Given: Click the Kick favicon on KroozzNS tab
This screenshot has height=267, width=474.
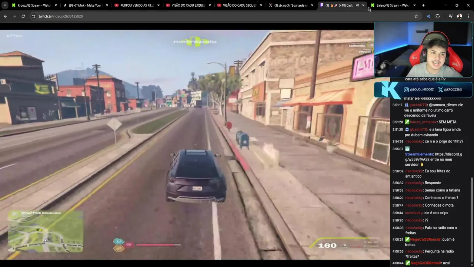Looking at the screenshot, I should pyautogui.click(x=14, y=5).
